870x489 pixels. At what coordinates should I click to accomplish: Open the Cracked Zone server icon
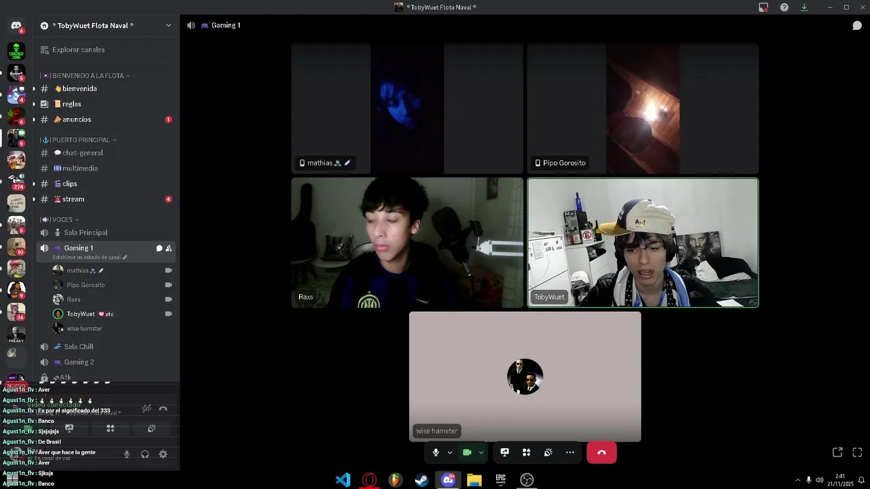[x=16, y=51]
